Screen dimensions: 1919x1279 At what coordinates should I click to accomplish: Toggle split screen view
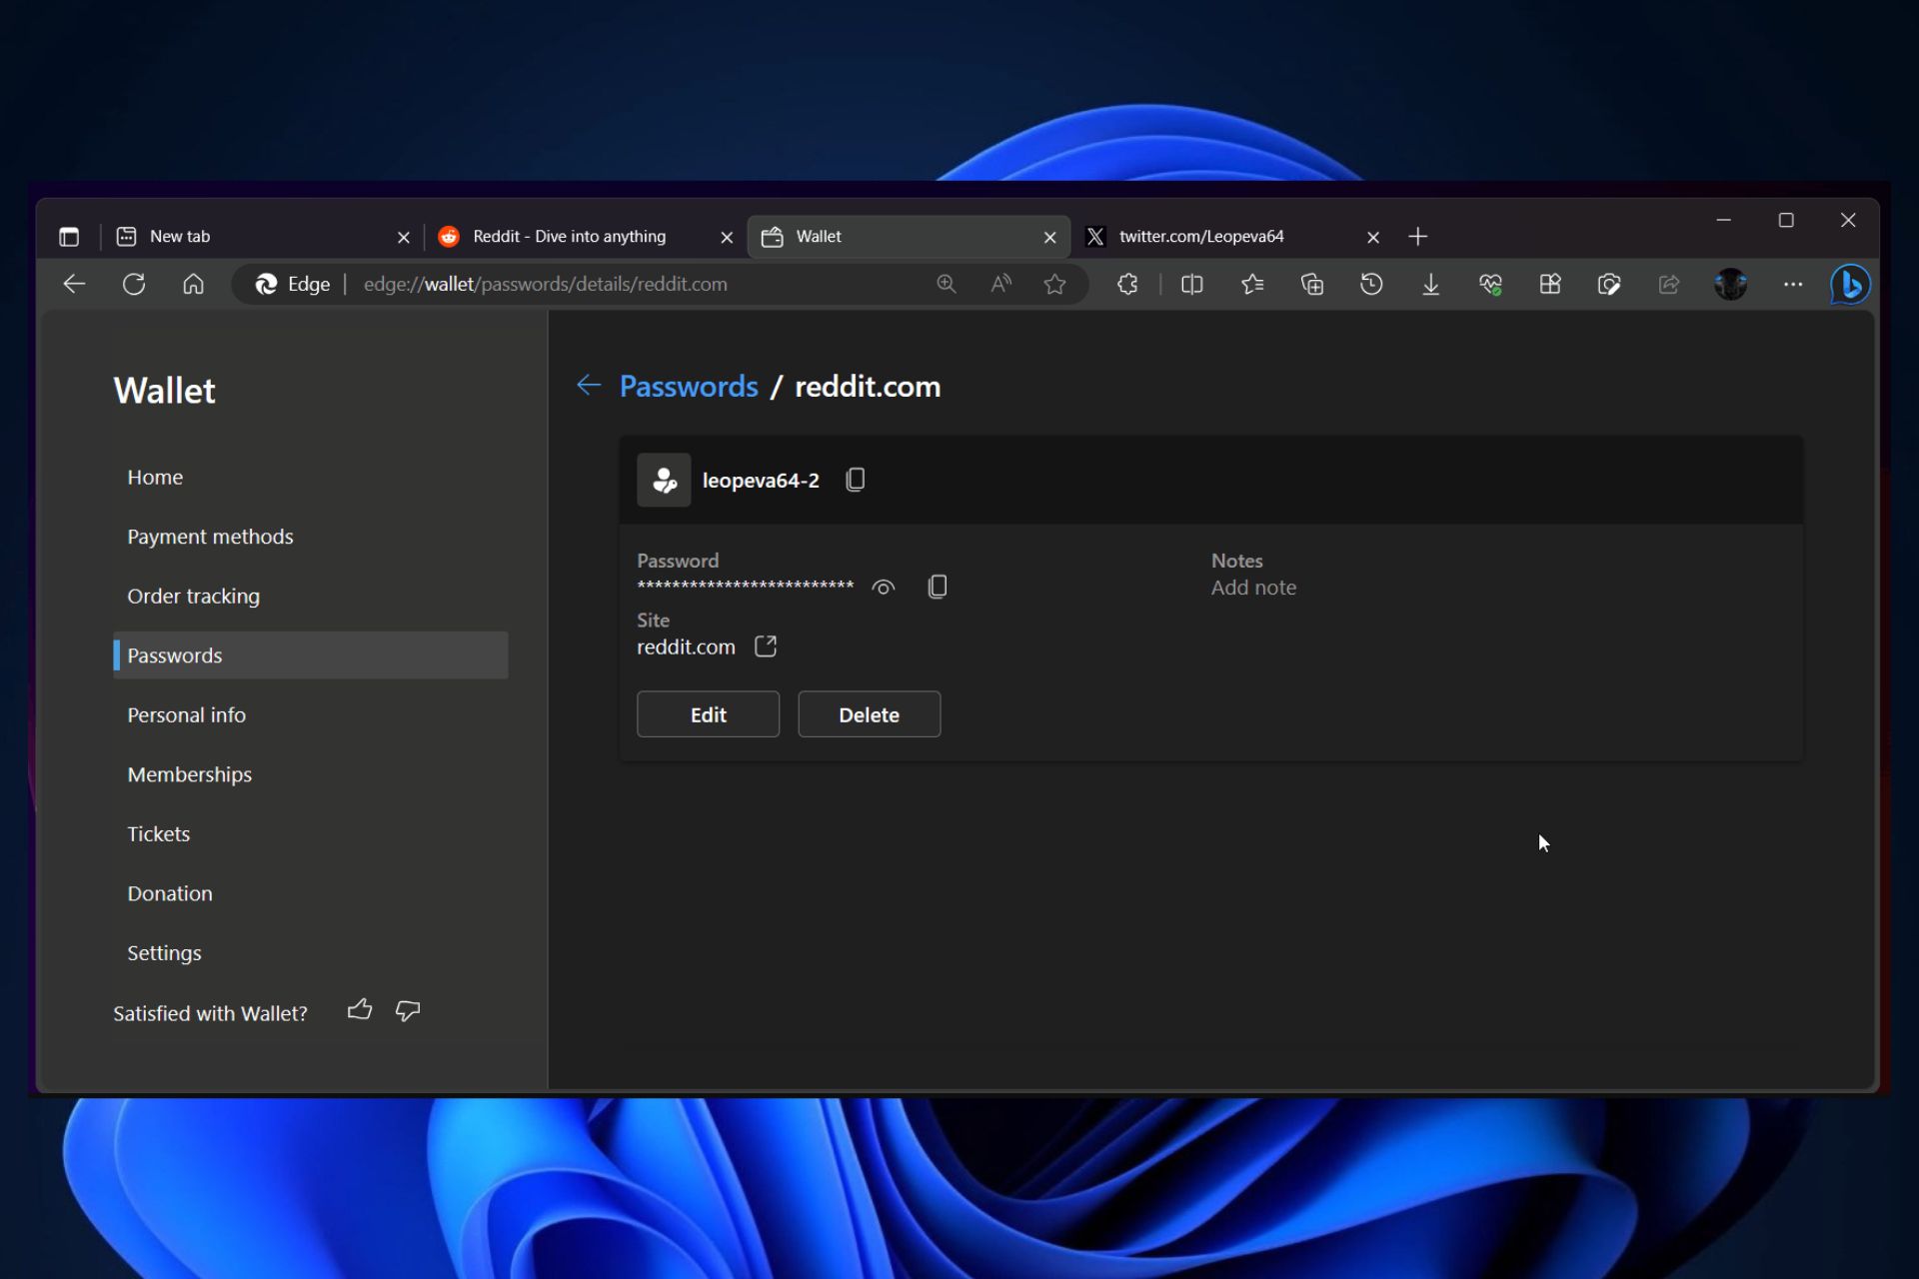click(1192, 284)
